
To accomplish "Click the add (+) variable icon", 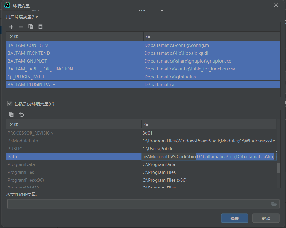I will click(x=11, y=27).
